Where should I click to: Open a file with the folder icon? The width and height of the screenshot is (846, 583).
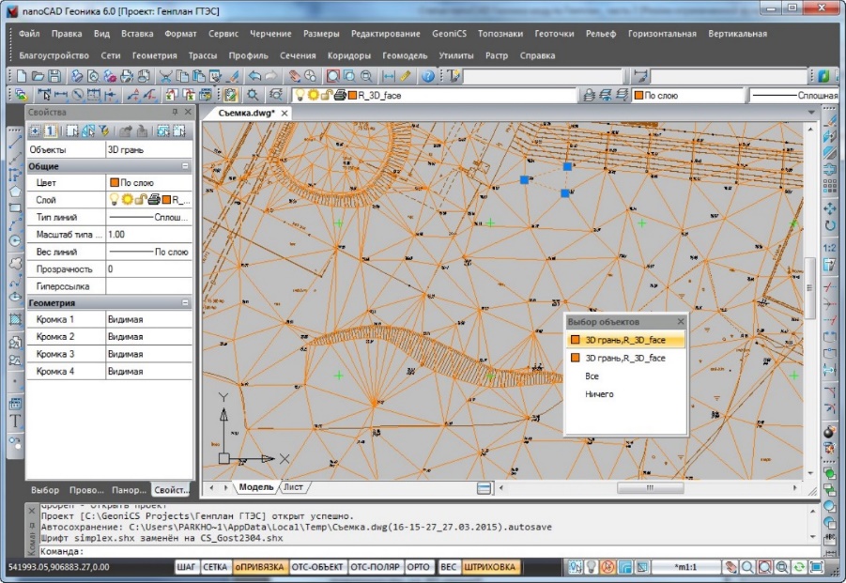(38, 76)
